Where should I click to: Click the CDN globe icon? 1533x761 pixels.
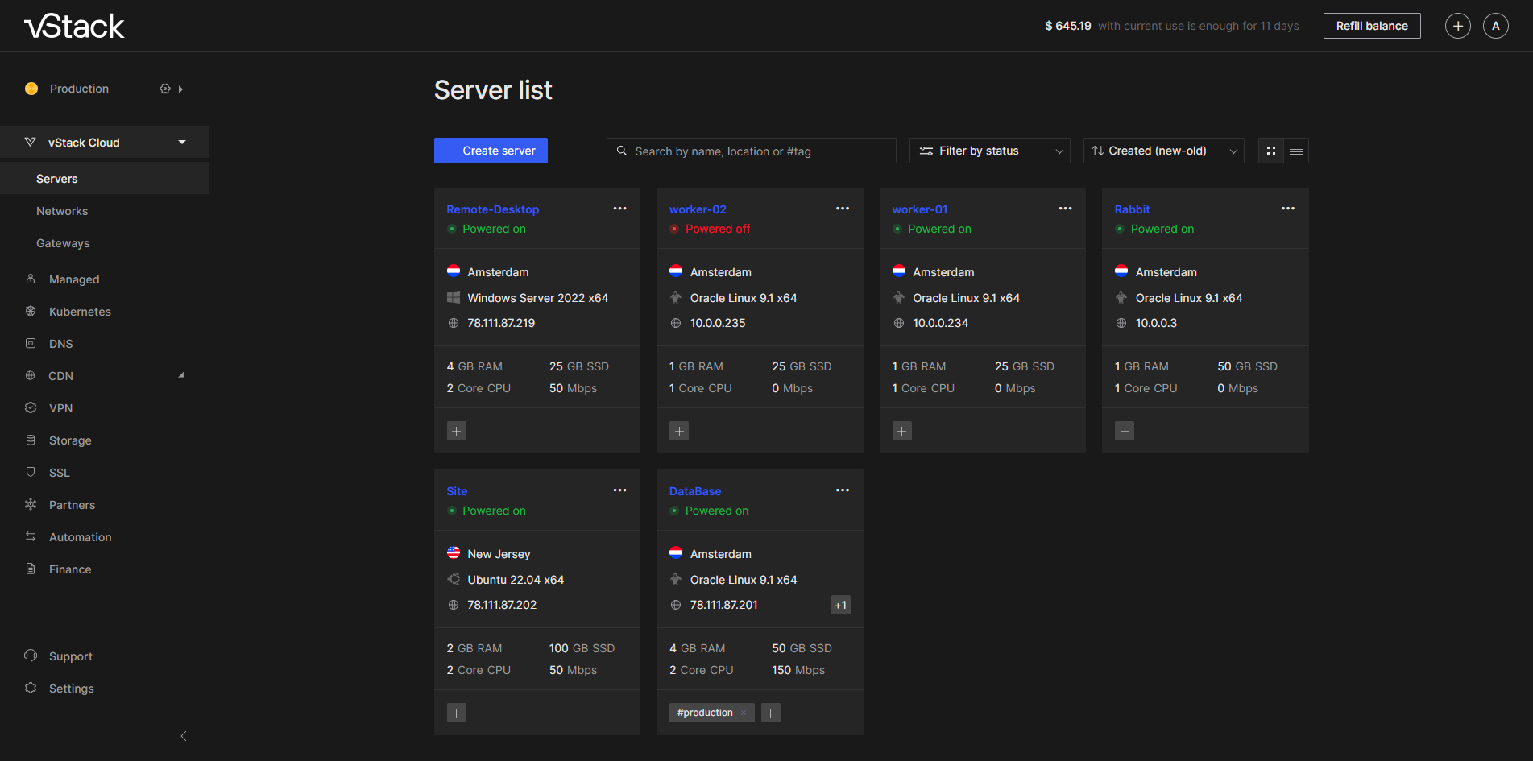(31, 375)
